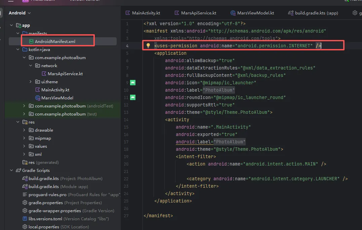Viewport: 362px width, 230px height.
Task: Collapse the res folder
Action: coord(18,122)
